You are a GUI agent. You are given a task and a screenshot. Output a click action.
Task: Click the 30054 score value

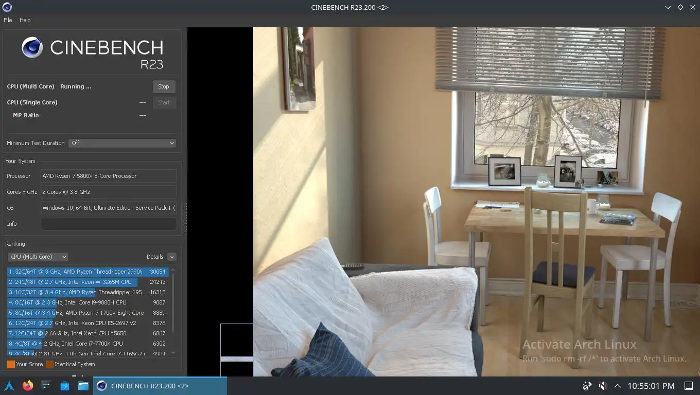tap(157, 272)
